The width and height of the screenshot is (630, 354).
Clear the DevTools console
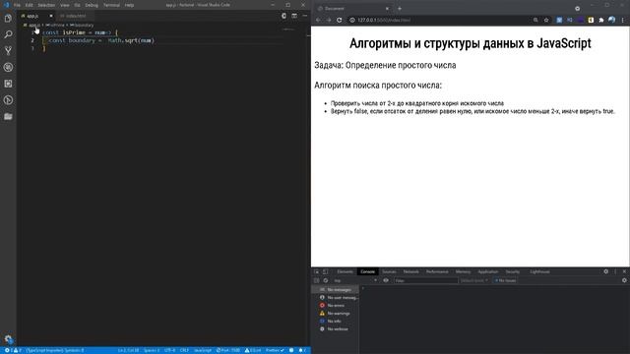[x=326, y=280]
